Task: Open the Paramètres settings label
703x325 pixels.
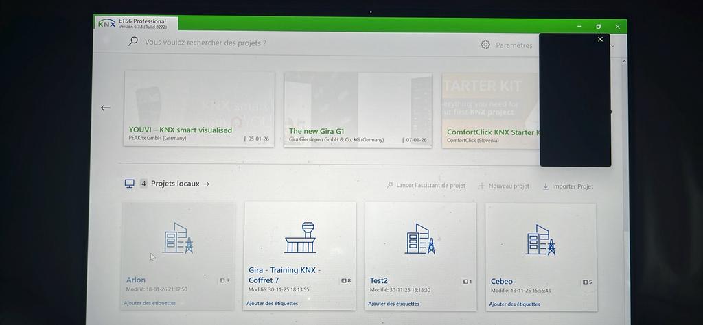Action: (x=514, y=45)
